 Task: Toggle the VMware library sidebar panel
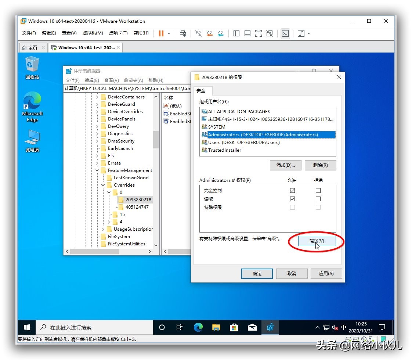(x=236, y=33)
